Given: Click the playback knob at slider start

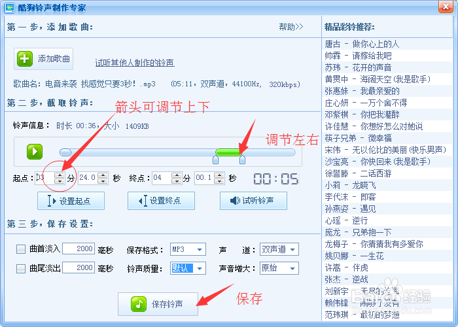Looking at the screenshot, I should 65,152.
